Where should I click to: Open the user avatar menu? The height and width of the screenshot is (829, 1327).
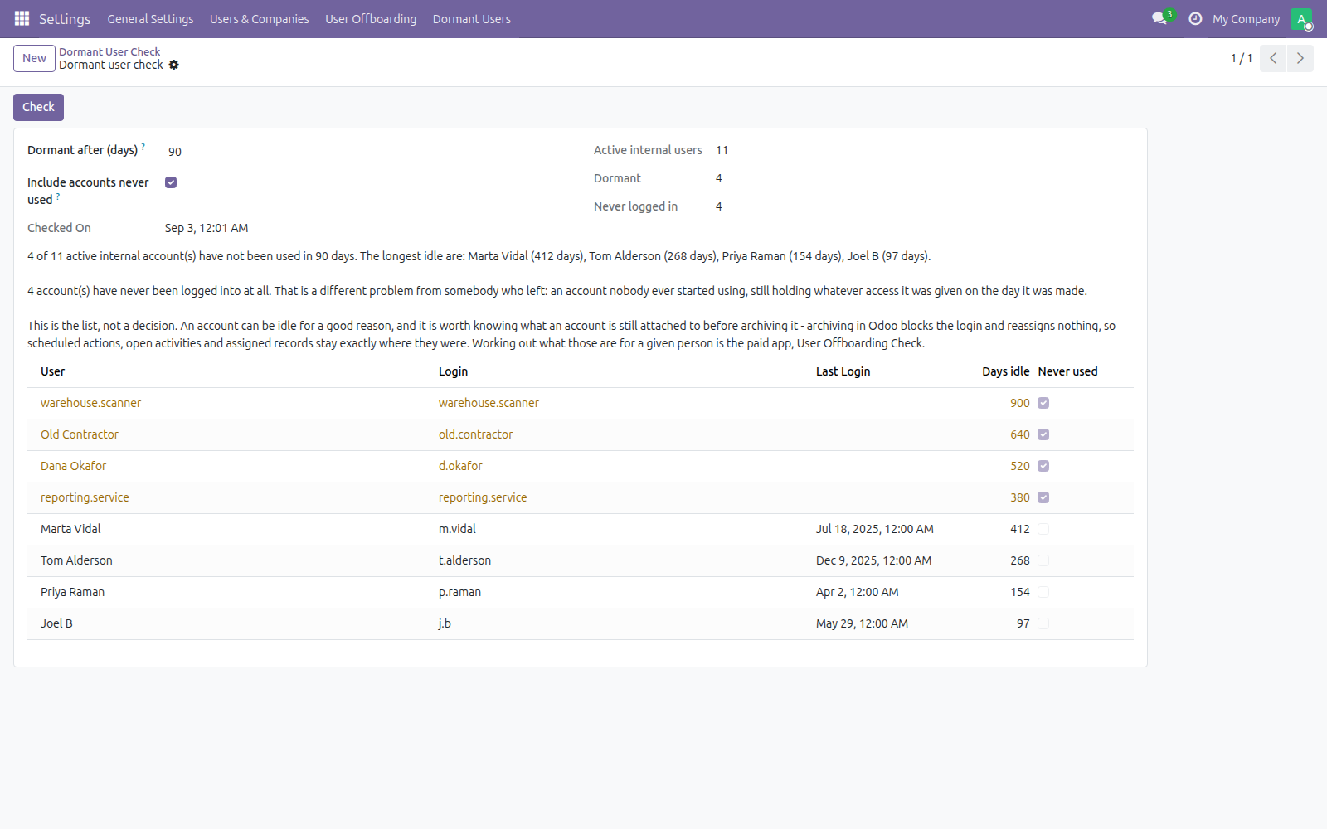[1301, 18]
